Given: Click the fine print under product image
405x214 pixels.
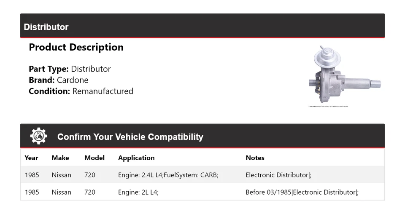Looking at the screenshot, I should coord(328,106).
